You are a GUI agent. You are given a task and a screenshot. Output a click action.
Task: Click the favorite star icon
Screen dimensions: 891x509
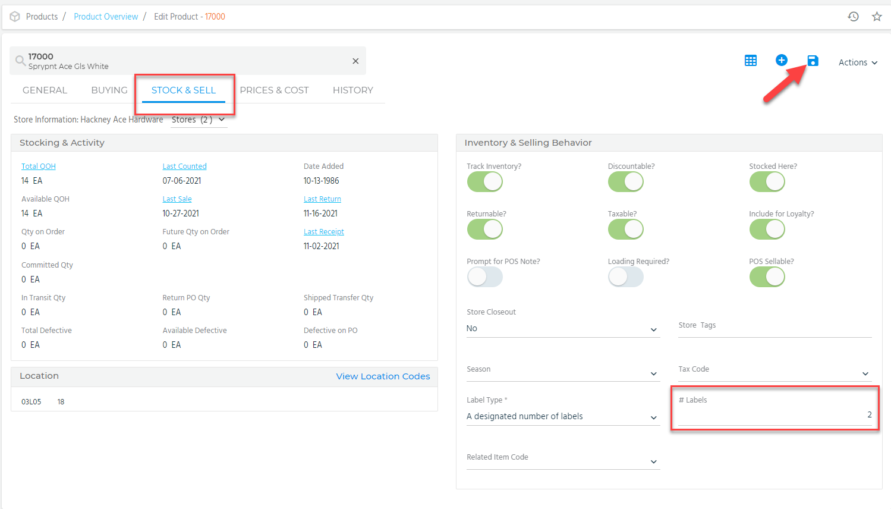click(877, 16)
